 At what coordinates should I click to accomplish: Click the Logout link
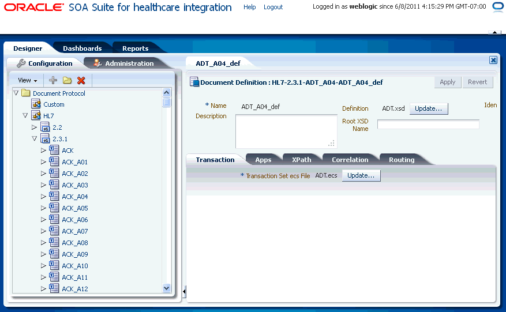coord(273,7)
